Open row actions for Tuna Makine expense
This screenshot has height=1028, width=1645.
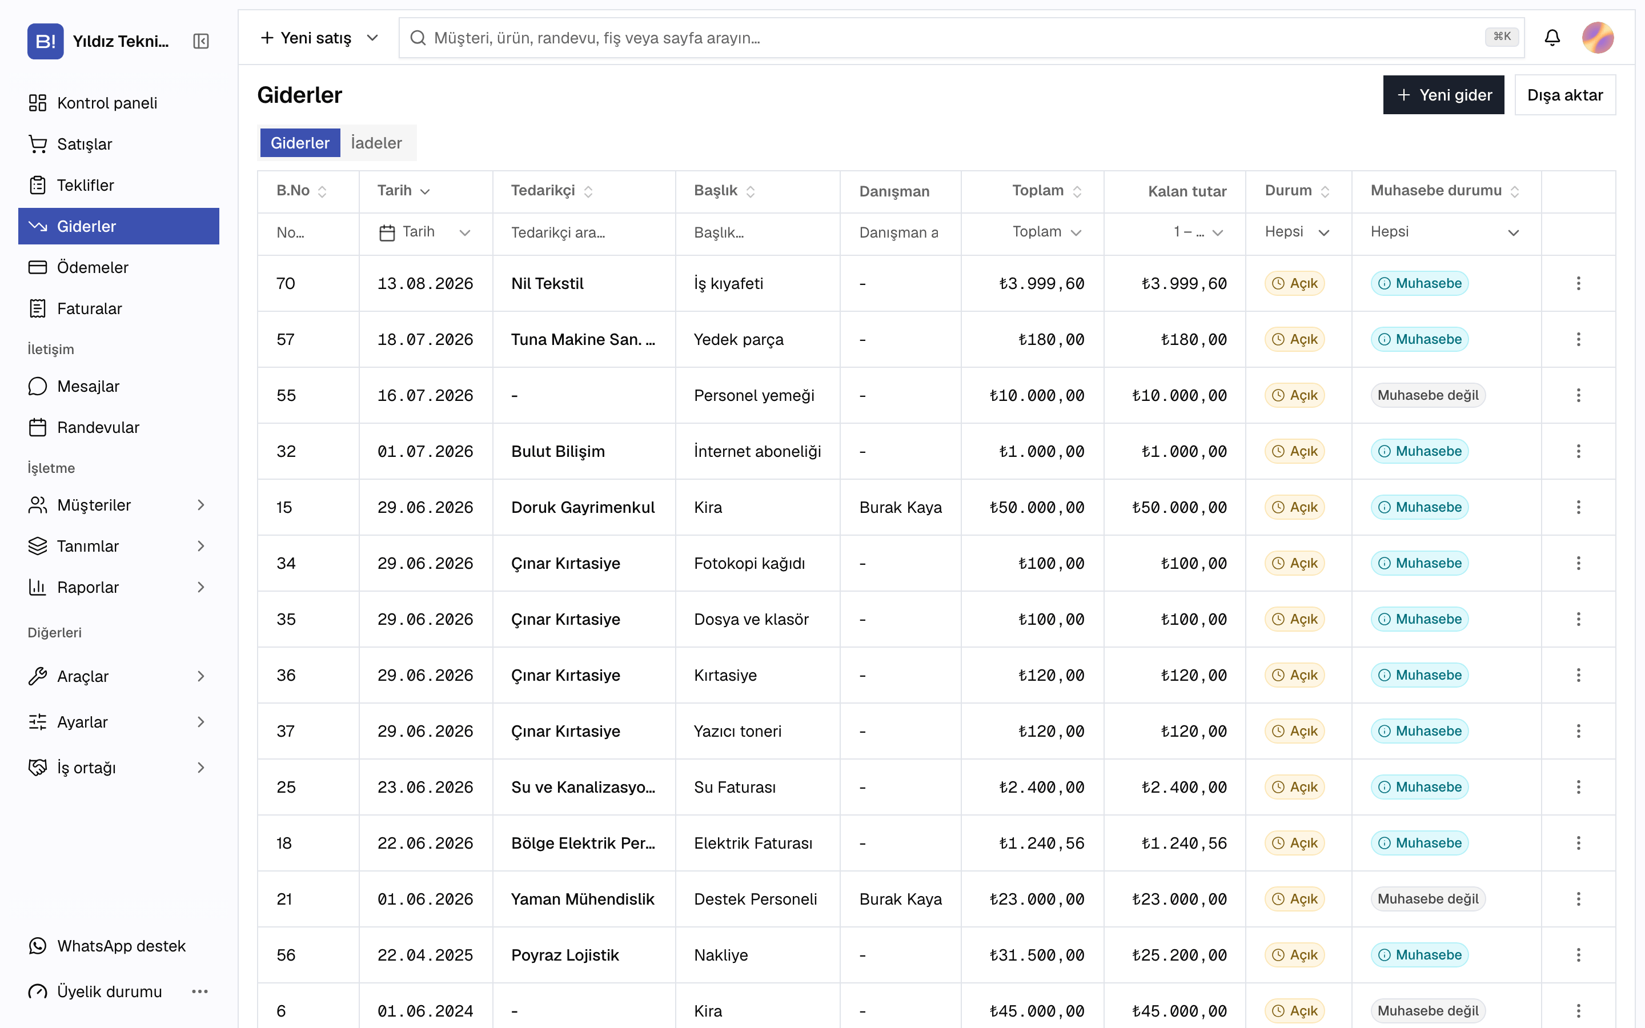[1578, 339]
